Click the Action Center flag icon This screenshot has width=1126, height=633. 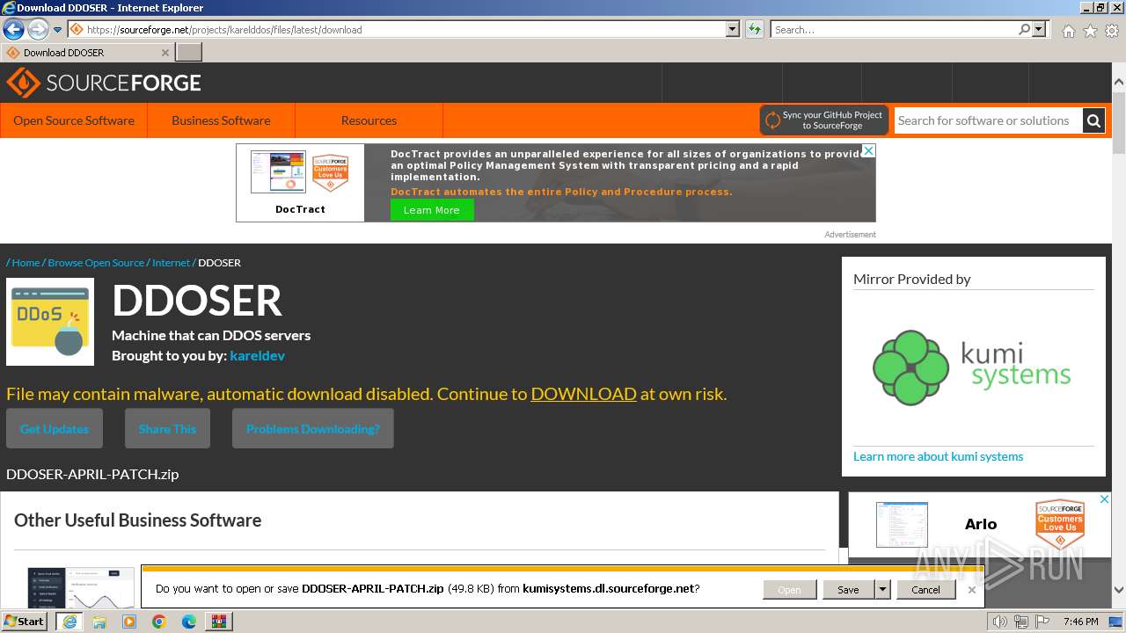coord(1042,622)
